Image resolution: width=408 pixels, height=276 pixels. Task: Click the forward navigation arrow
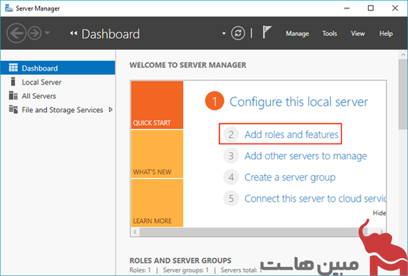click(34, 33)
